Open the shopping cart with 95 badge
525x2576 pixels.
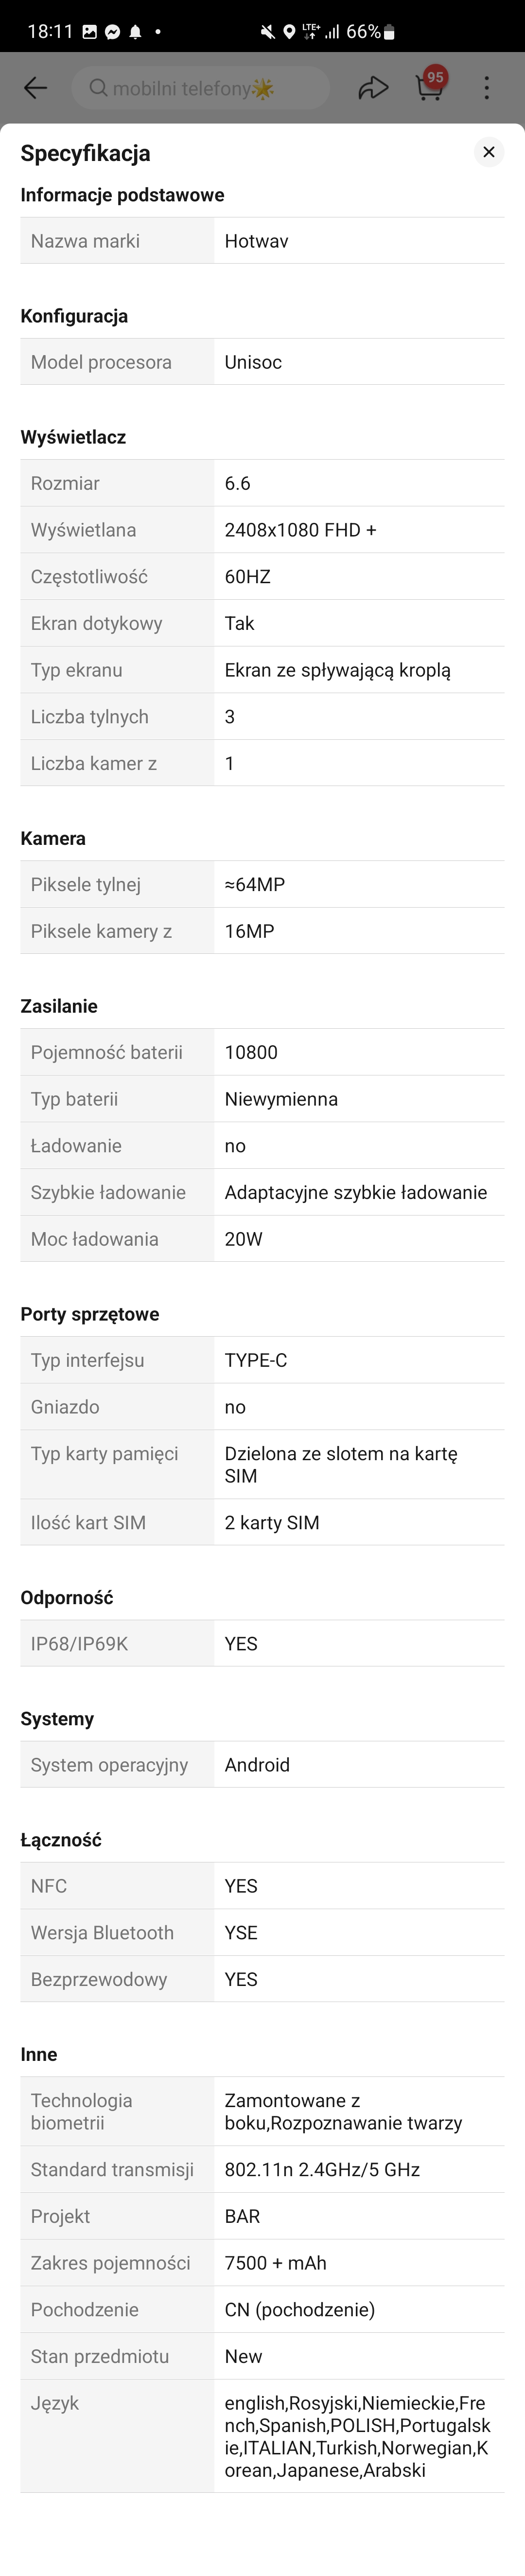click(431, 86)
